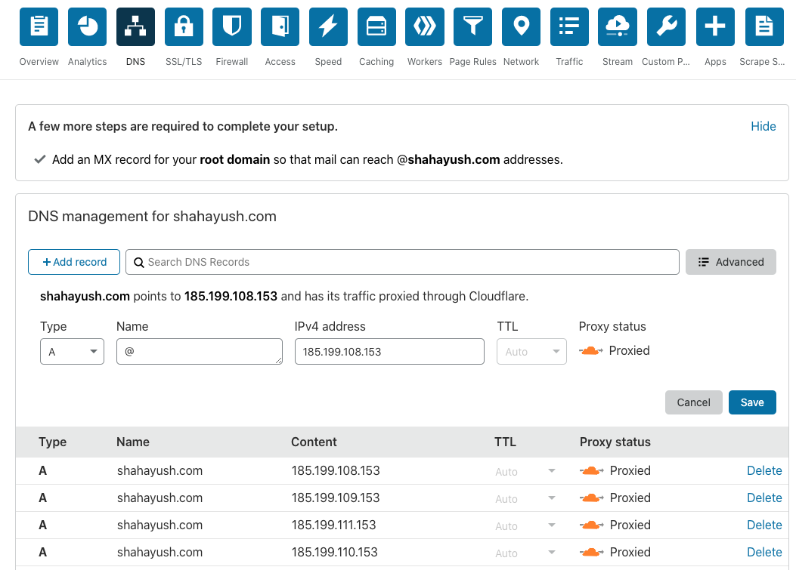Open the Traffic list icon
Screen dimensions: 796x570
coord(569,27)
